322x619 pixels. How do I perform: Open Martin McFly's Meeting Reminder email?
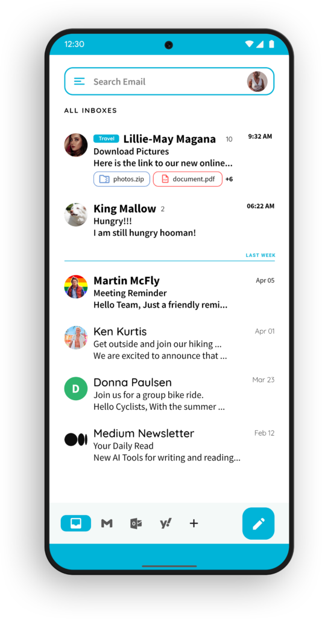(169, 292)
